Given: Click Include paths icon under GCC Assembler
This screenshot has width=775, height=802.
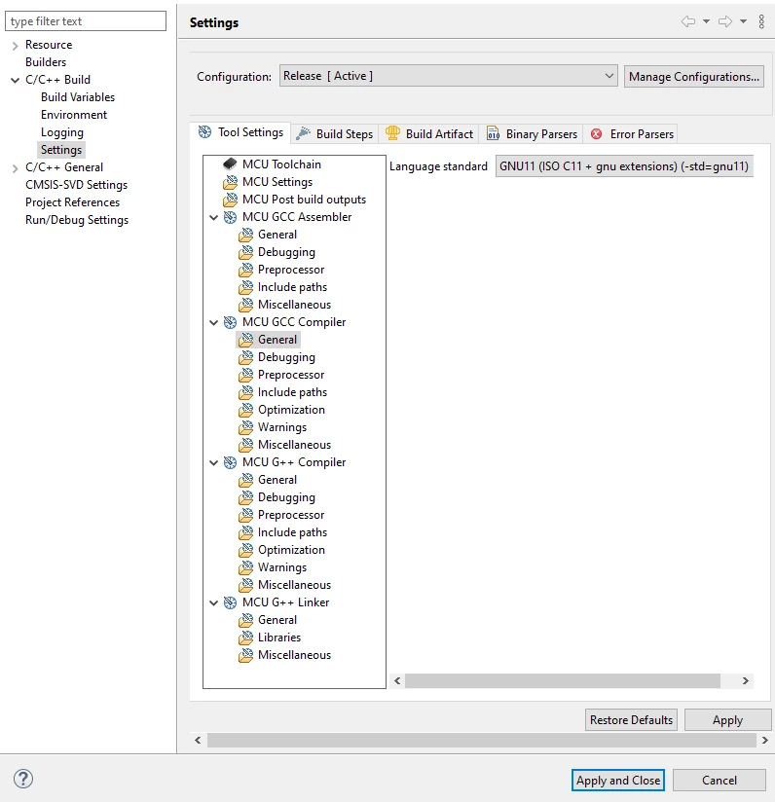Looking at the screenshot, I should click(245, 287).
